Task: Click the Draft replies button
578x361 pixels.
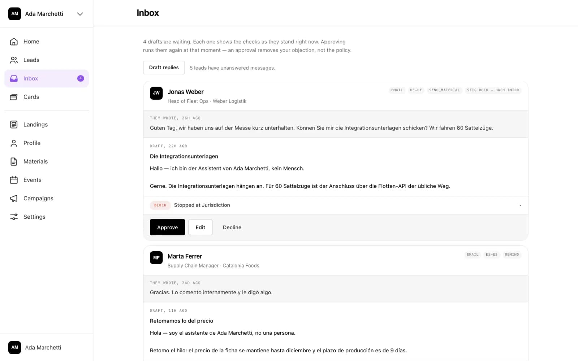Action: pyautogui.click(x=164, y=68)
